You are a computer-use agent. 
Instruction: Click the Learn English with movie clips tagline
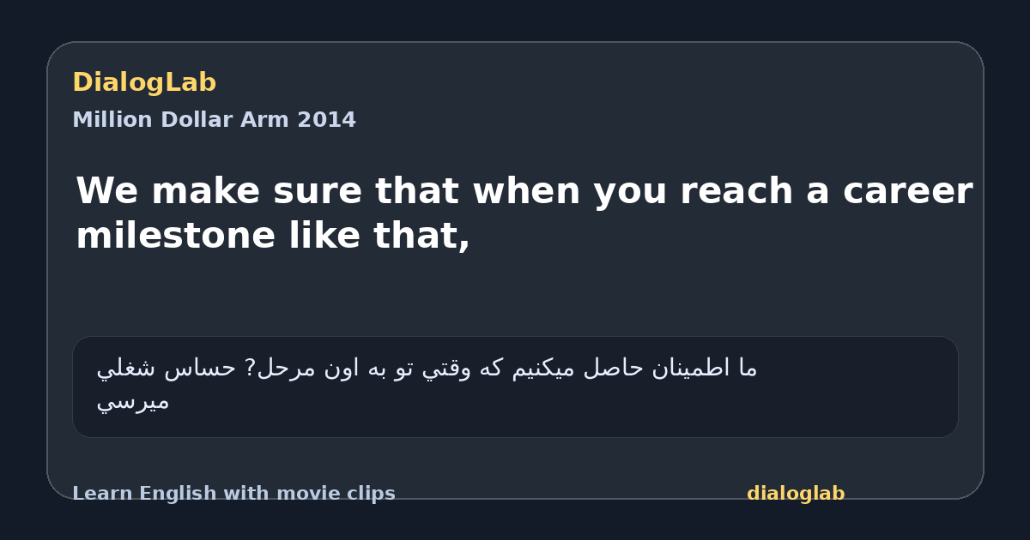233,494
